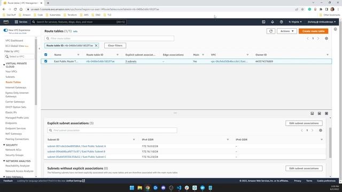The height and width of the screenshot is (192, 342).
Task: Open the info panel icon at right edge
Action: (x=335, y=29)
